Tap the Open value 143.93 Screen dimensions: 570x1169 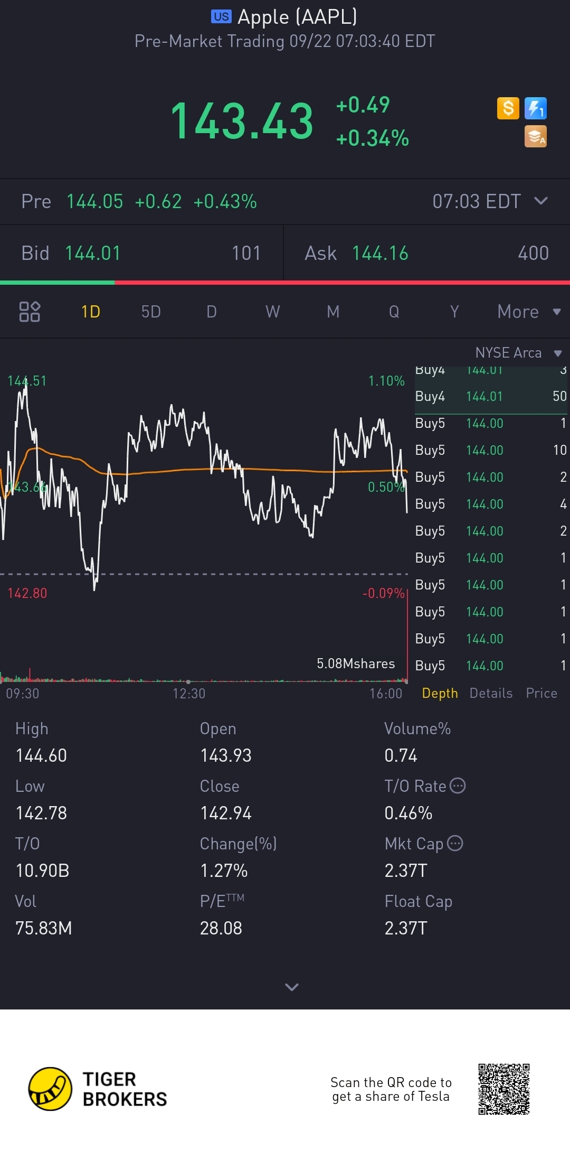tap(226, 755)
